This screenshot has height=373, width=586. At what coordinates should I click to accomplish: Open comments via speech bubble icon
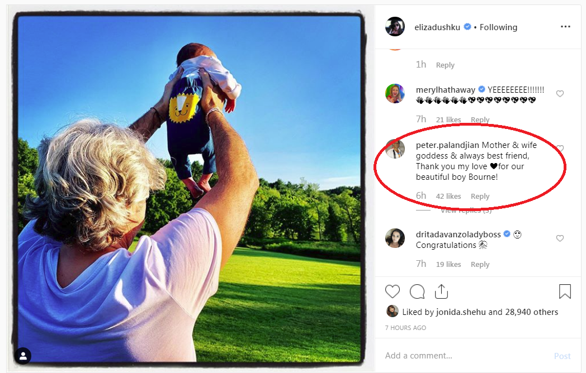tap(417, 291)
